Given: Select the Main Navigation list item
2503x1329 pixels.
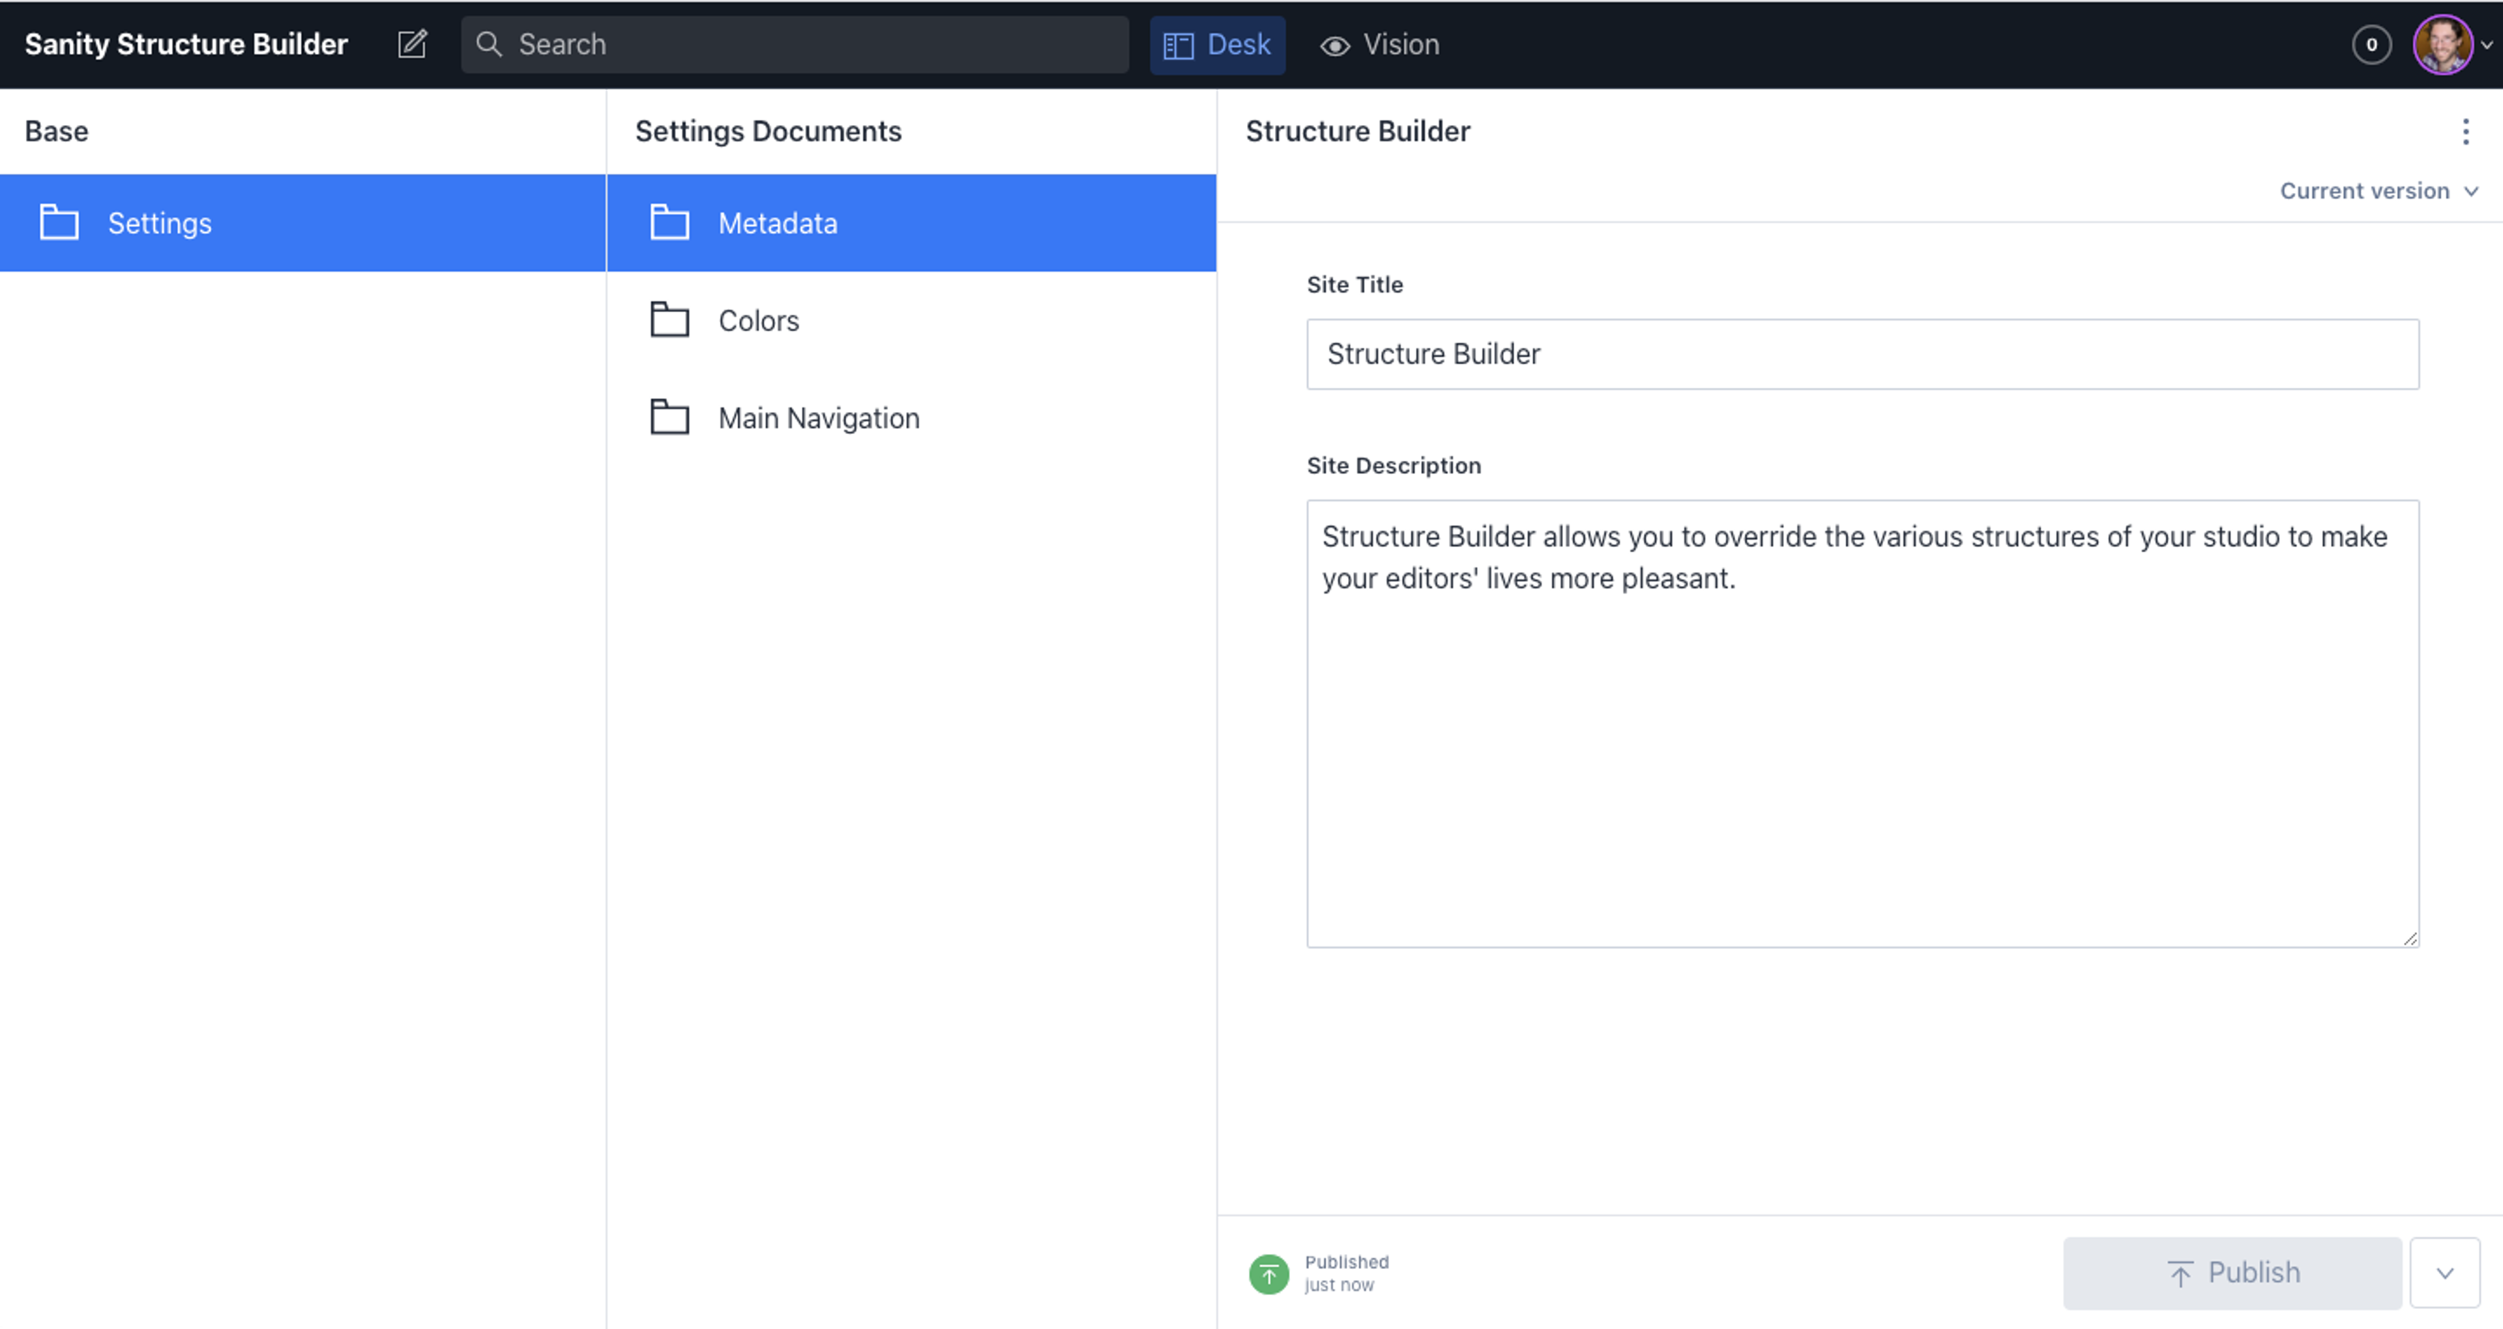Looking at the screenshot, I should 818,418.
